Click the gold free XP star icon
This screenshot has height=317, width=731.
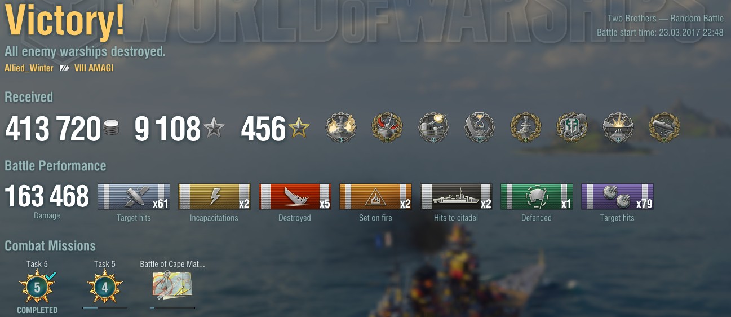tap(299, 129)
